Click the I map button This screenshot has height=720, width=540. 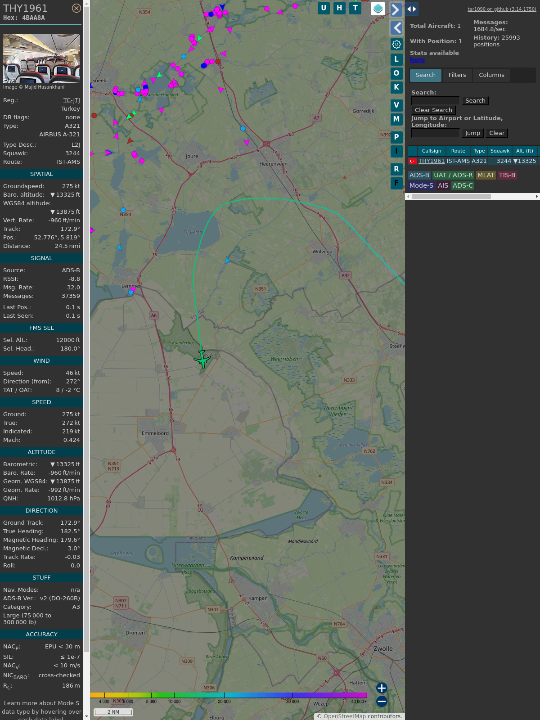[396, 151]
